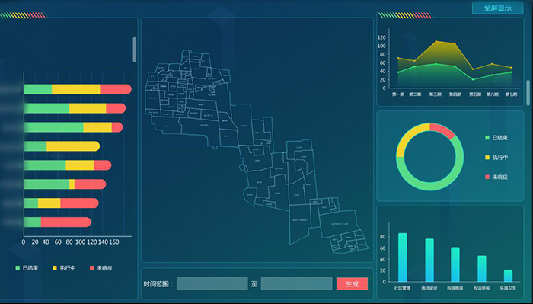Select the 社区管理 column in the bar chart

(403, 258)
